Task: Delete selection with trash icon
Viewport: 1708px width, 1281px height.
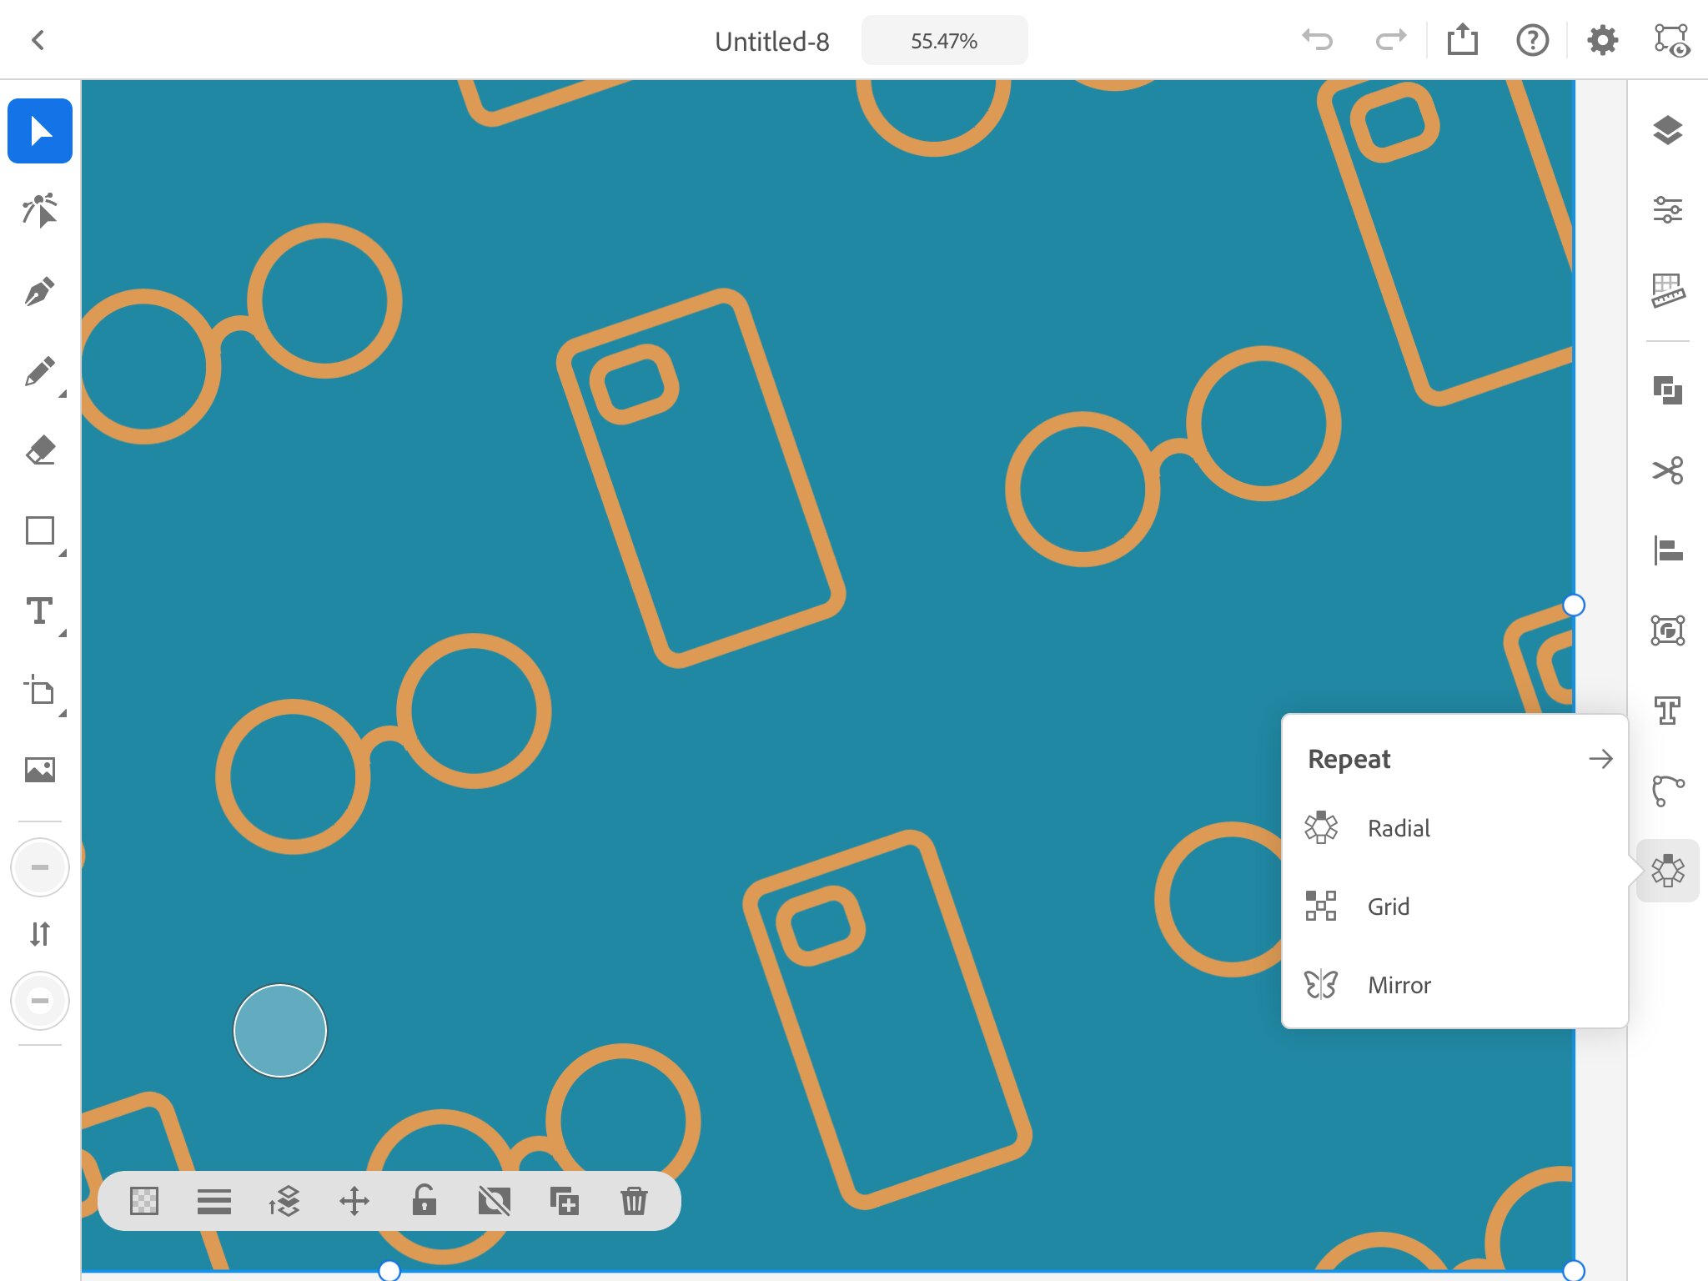Action: pyautogui.click(x=634, y=1201)
